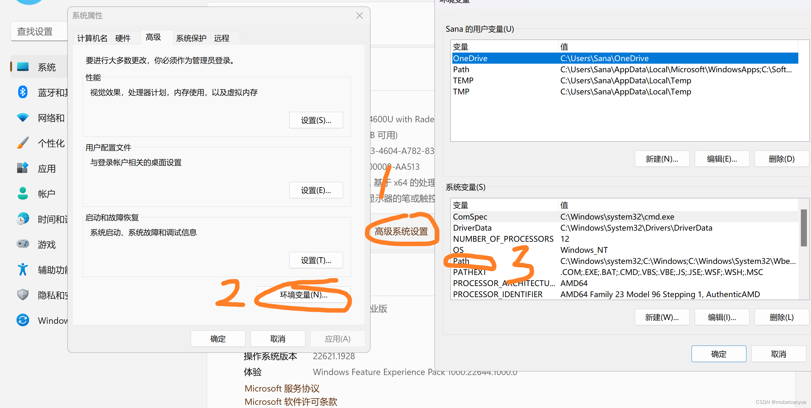Switch to the 系统保护 tab

click(191, 38)
